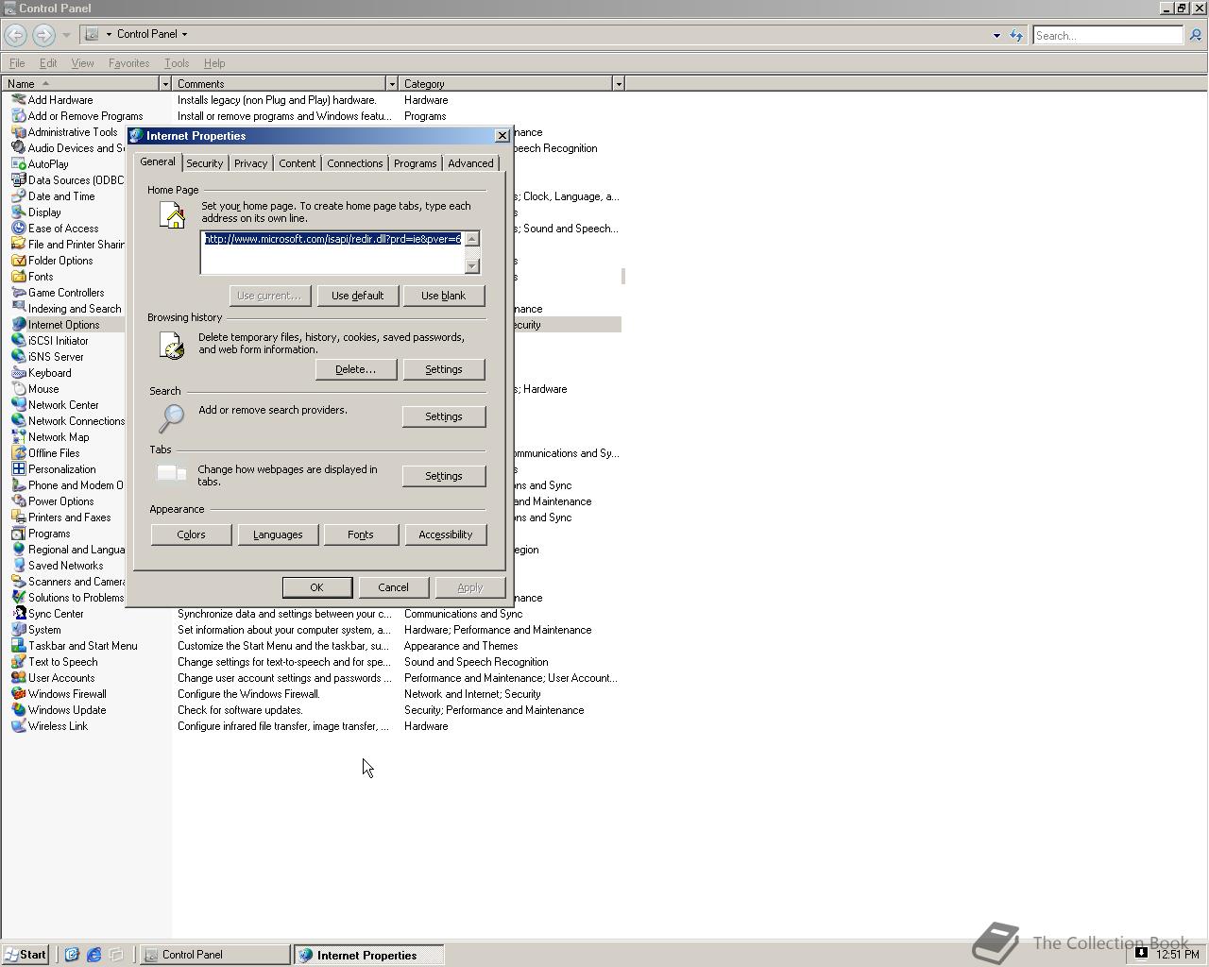The image size is (1209, 967).
Task: Open the Power Options icon
Action: click(x=18, y=501)
